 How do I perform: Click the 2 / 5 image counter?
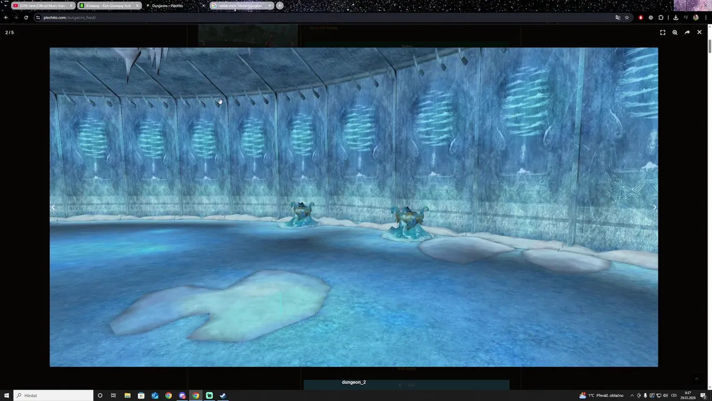point(9,32)
